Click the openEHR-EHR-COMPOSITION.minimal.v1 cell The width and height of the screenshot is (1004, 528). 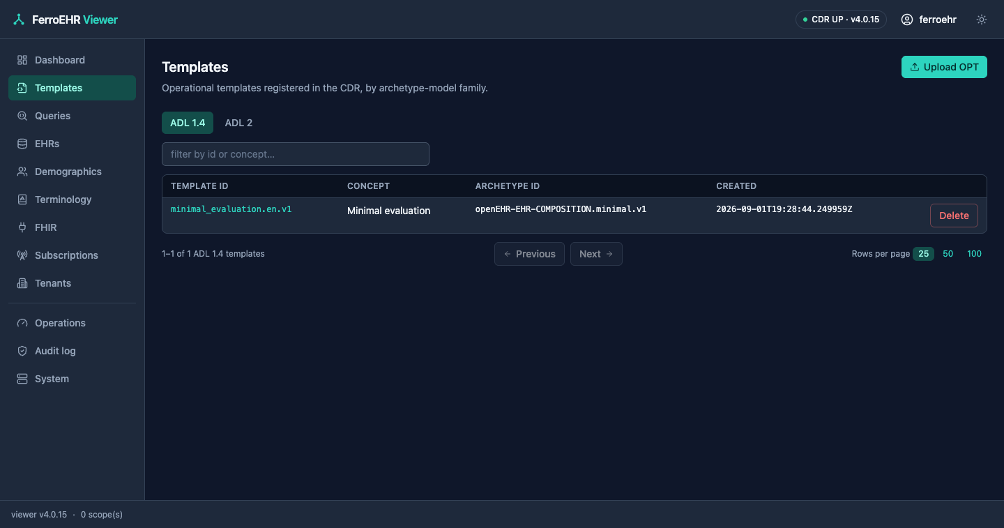(561, 209)
